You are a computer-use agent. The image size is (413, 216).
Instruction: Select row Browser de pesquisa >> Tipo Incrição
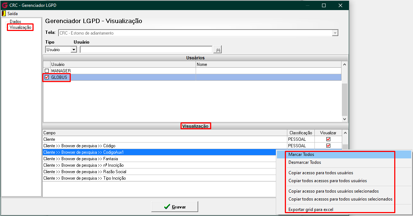coord(159,178)
